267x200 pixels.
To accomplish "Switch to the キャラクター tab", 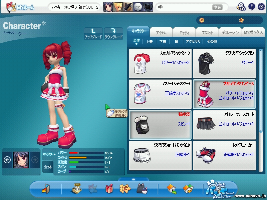I will coord(139,31).
